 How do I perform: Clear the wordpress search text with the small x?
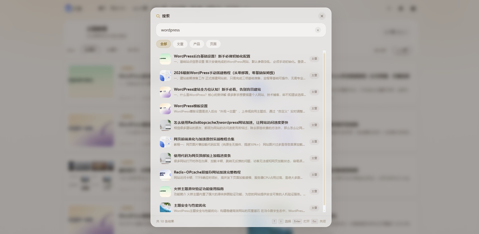tap(318, 30)
